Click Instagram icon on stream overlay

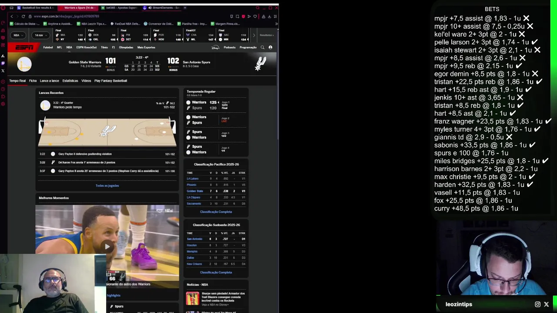(x=537, y=304)
